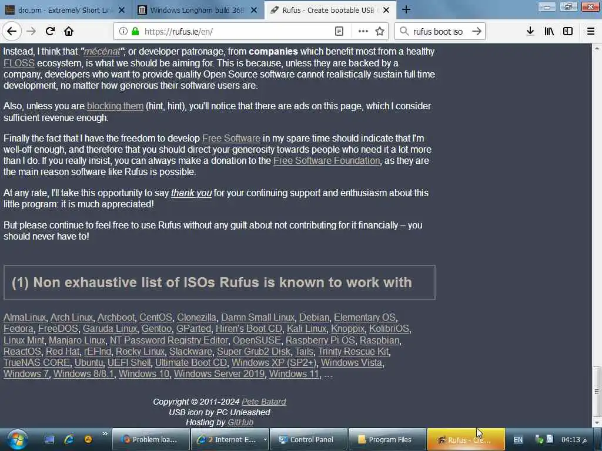Show the browser sidebar
Viewport: 602px width, 451px height.
click(568, 32)
